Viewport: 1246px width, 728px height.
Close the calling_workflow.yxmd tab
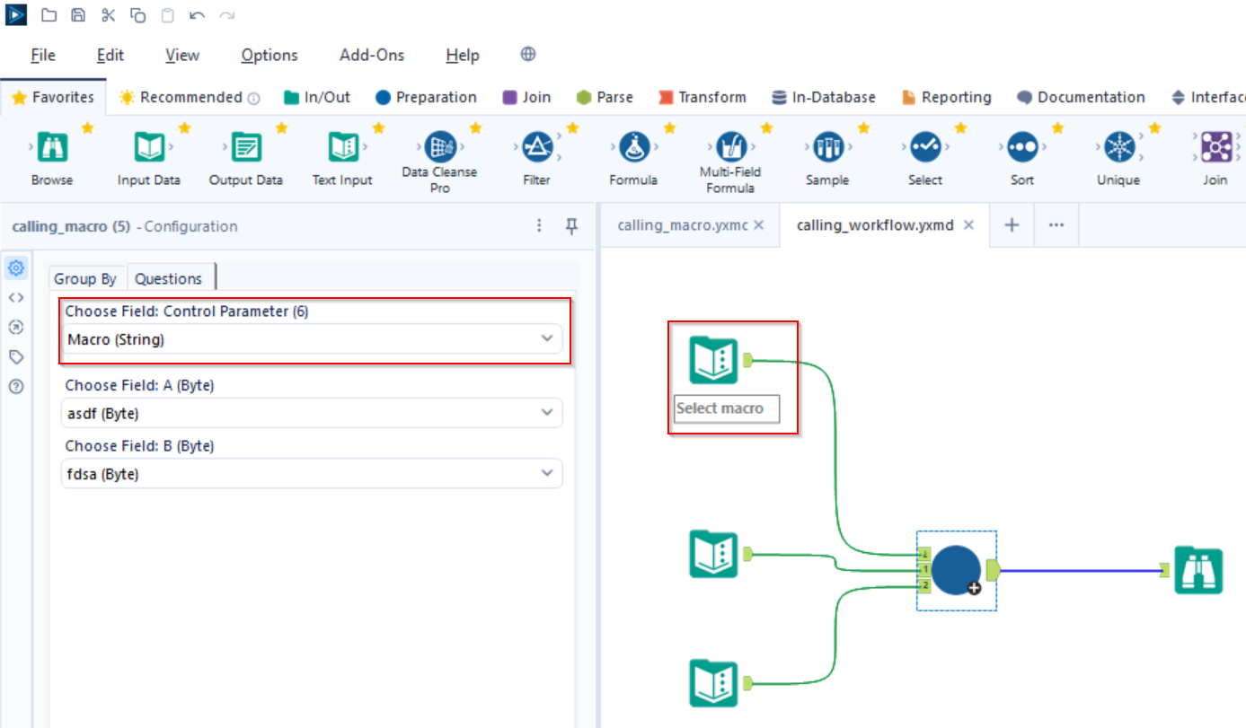(x=968, y=225)
